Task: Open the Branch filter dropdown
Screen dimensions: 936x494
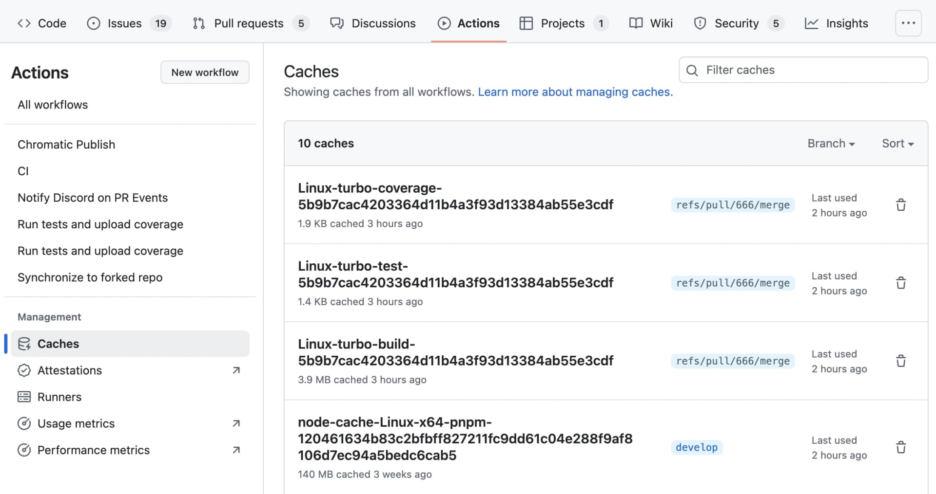Action: (831, 143)
